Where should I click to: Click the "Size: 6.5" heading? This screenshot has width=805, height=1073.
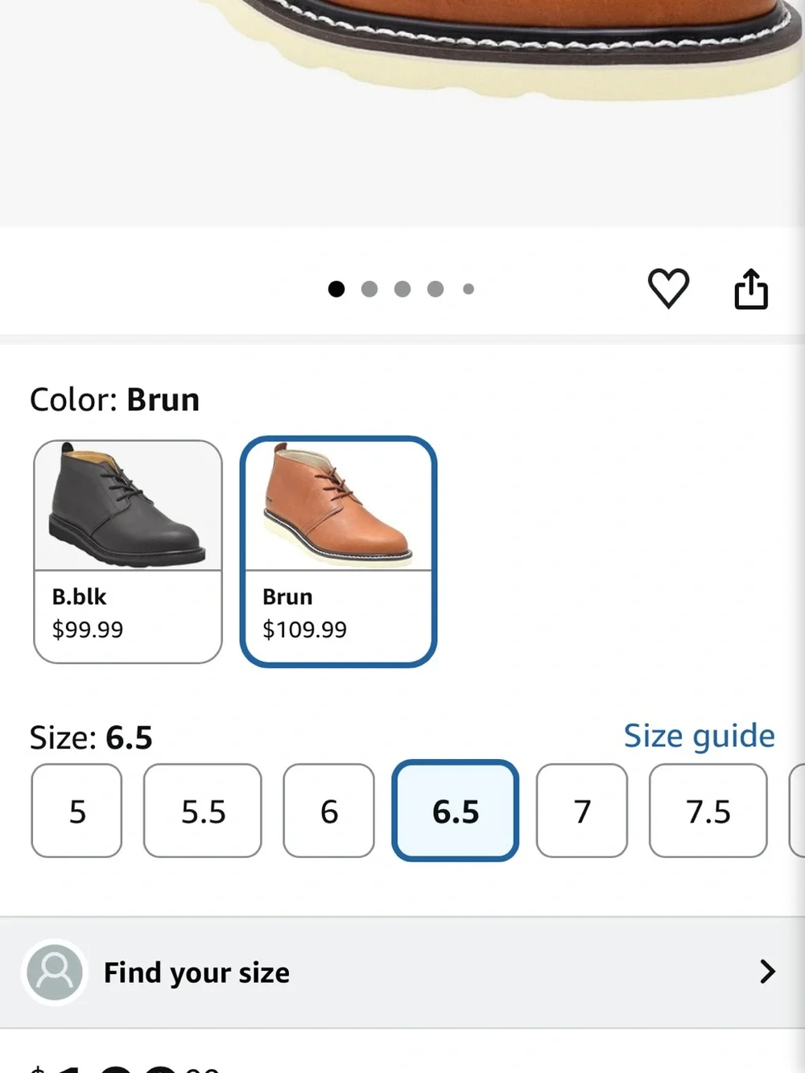click(x=91, y=738)
